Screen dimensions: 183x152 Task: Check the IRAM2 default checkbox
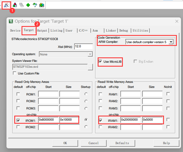[100, 127]
